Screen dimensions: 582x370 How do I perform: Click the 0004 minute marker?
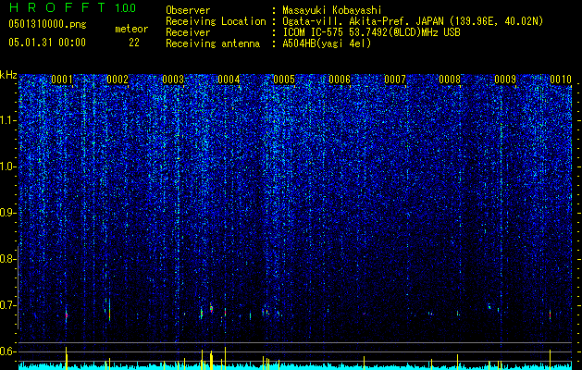[229, 80]
